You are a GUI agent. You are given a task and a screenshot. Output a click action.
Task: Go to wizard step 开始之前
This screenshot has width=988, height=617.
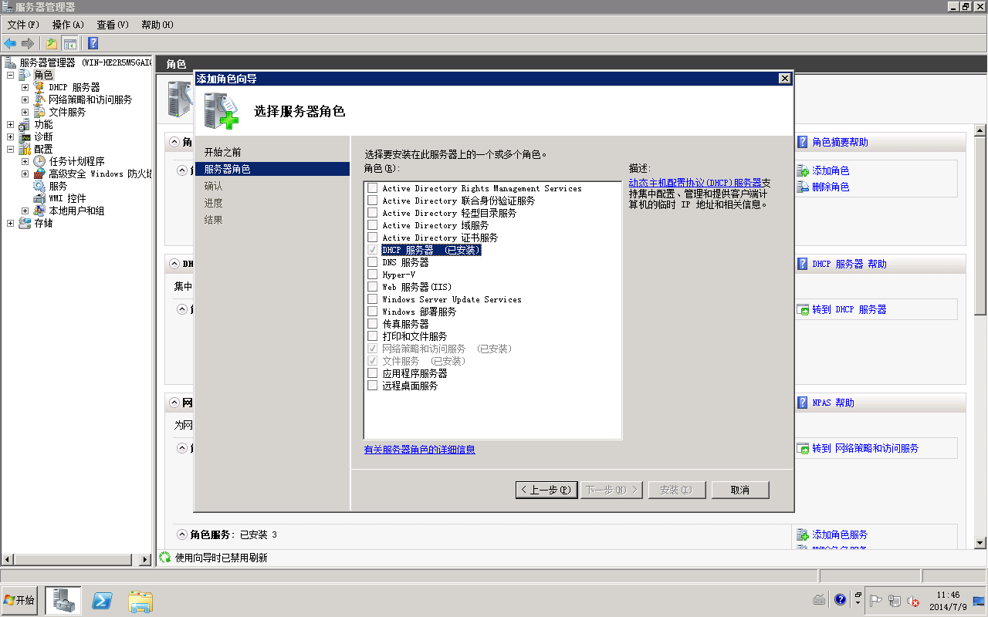point(223,152)
